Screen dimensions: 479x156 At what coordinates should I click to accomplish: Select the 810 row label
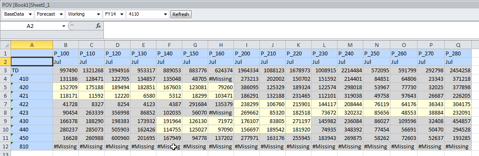pos(32,147)
